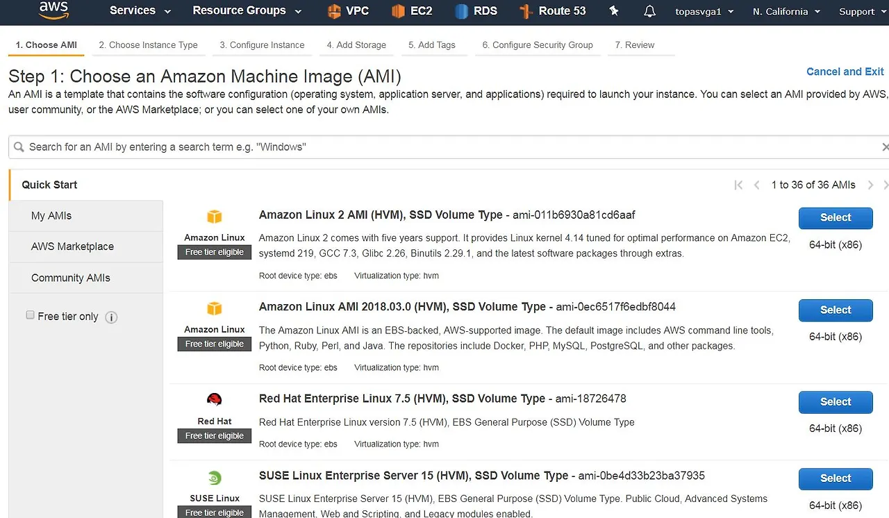Screen dimensions: 889x518
Task: Go to 6. Configure Security Group step
Action: click(538, 45)
